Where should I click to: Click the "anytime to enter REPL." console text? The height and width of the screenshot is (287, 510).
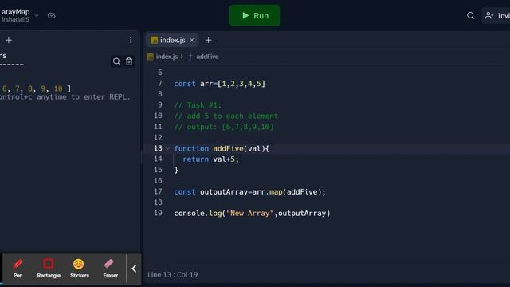tap(83, 97)
